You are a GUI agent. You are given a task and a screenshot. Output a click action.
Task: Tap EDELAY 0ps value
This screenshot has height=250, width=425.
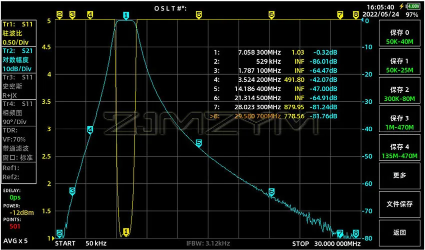click(x=15, y=197)
